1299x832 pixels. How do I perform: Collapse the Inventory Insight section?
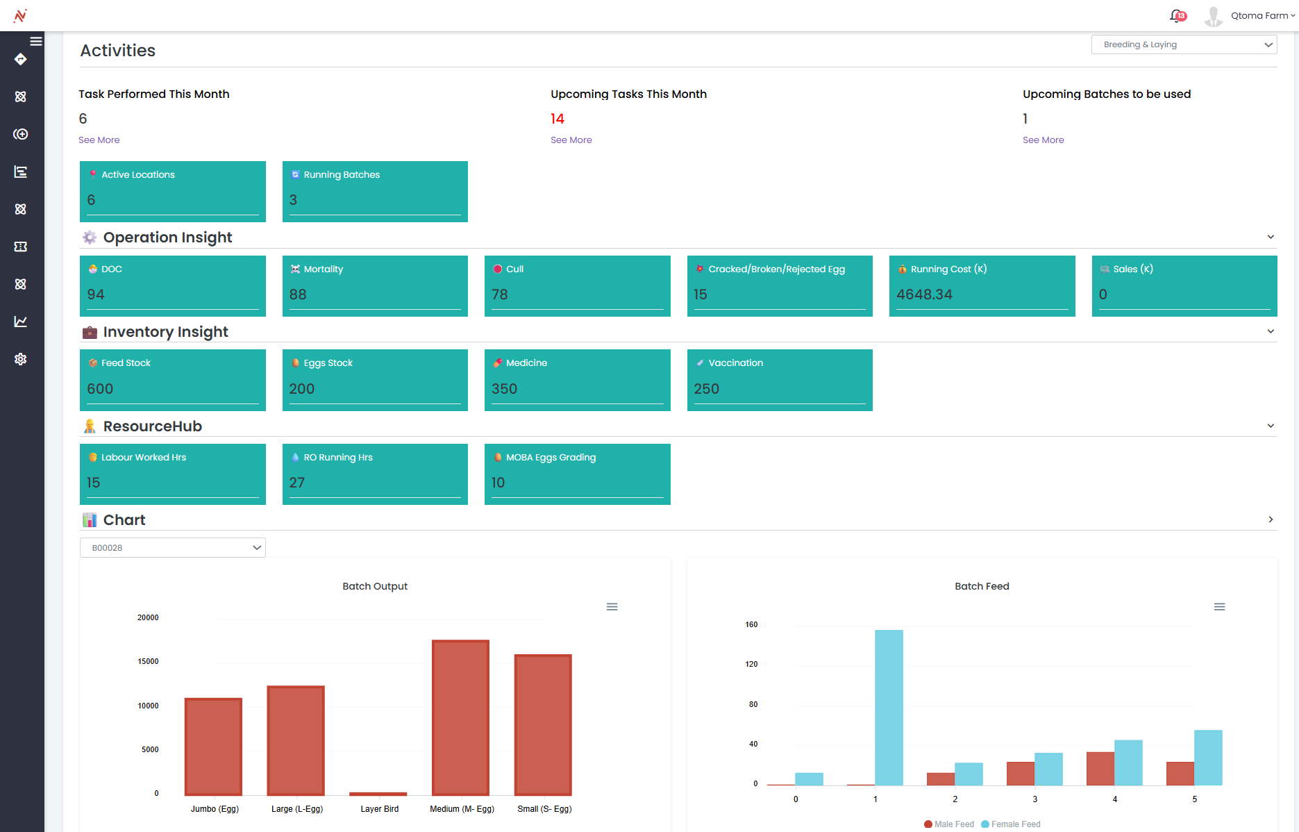point(1271,331)
